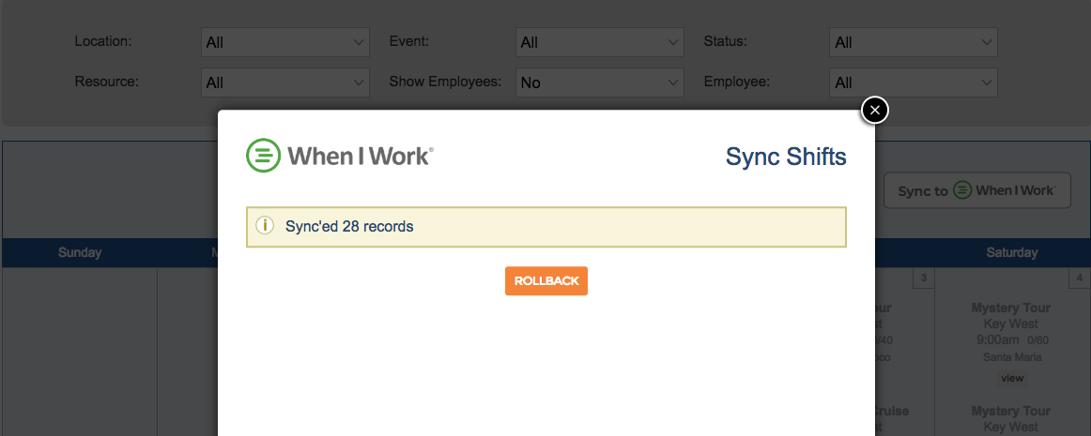Open the Event dropdown
Image resolution: width=1091 pixels, height=436 pixels.
[600, 42]
